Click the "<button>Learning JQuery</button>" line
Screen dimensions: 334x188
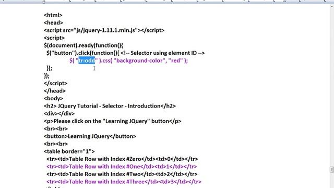(90, 136)
